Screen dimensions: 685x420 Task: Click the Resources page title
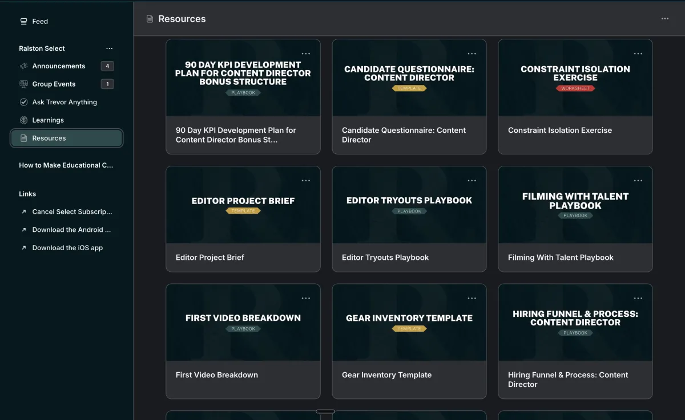tap(182, 19)
